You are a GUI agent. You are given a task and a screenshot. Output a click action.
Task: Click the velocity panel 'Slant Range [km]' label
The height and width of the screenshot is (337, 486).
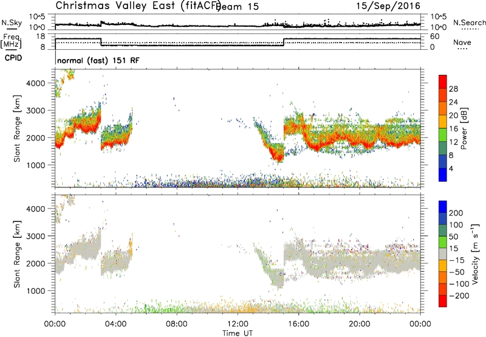click(17, 254)
